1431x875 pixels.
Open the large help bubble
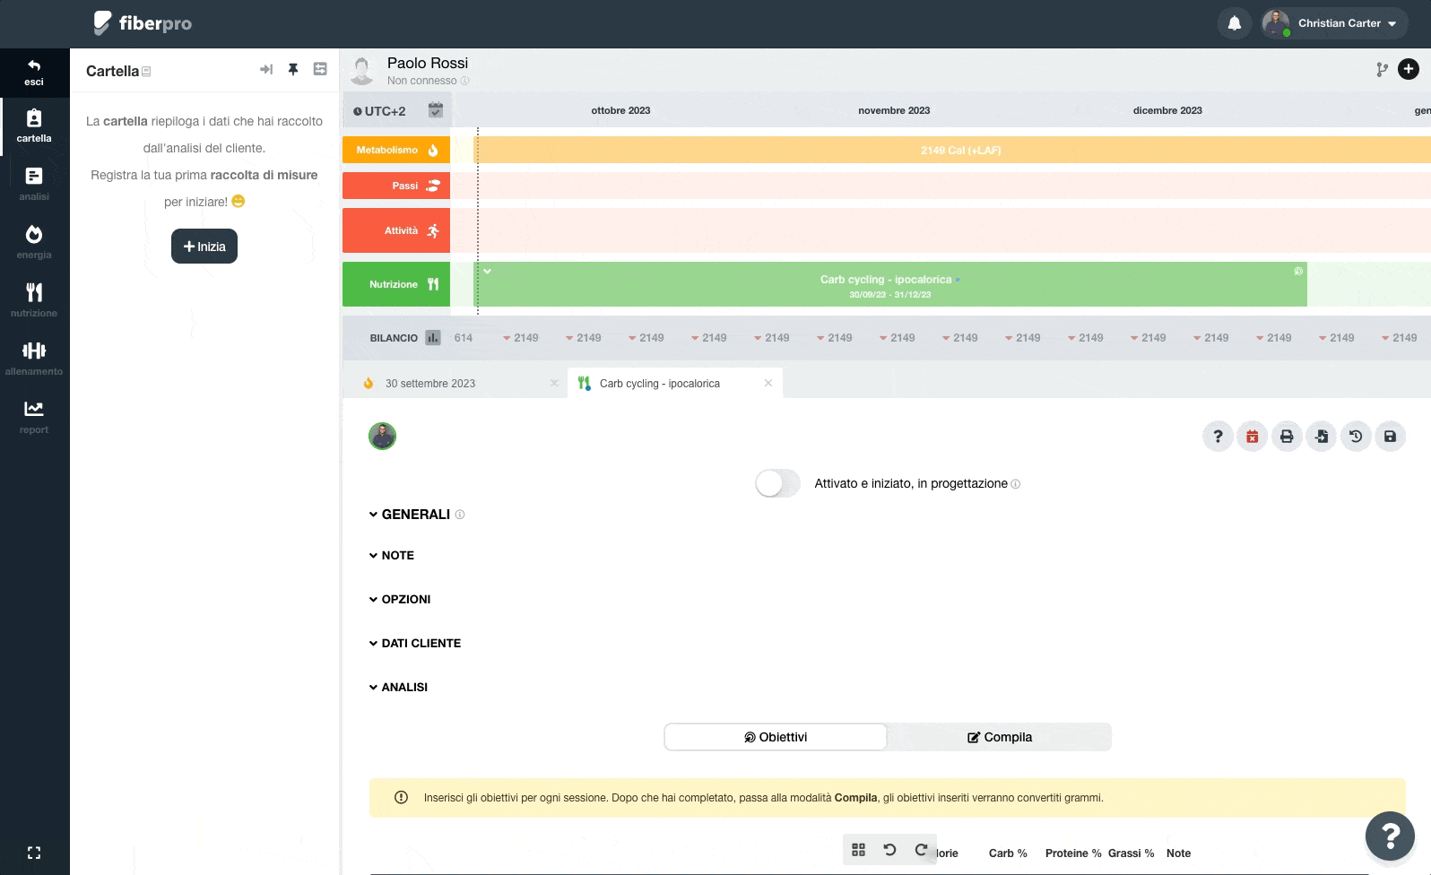pyautogui.click(x=1390, y=836)
